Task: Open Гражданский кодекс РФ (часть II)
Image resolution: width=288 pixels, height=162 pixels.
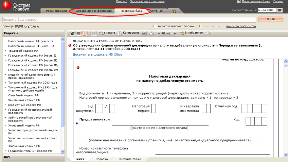Action: [x=33, y=60]
